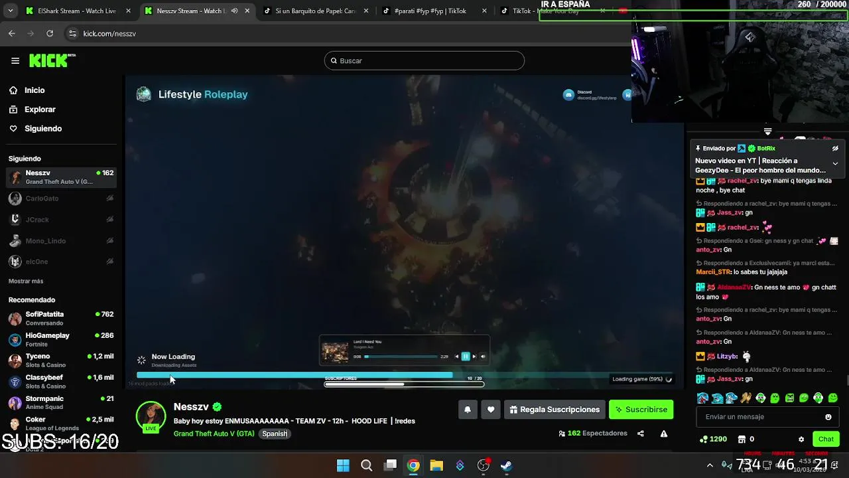
Task: Share the stream via share icon
Action: point(641,434)
